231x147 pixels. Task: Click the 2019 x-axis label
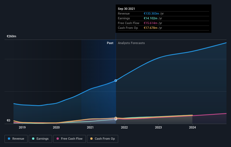point(22,127)
